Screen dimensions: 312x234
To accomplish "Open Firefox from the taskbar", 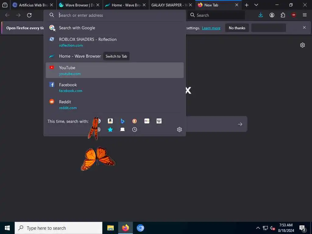I will [125, 228].
